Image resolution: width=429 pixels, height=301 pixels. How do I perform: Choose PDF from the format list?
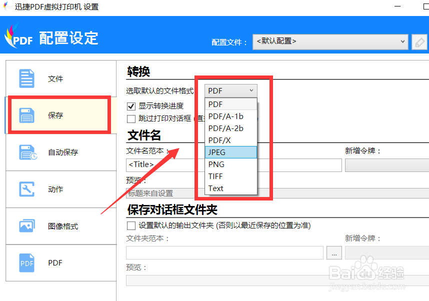tap(231, 104)
